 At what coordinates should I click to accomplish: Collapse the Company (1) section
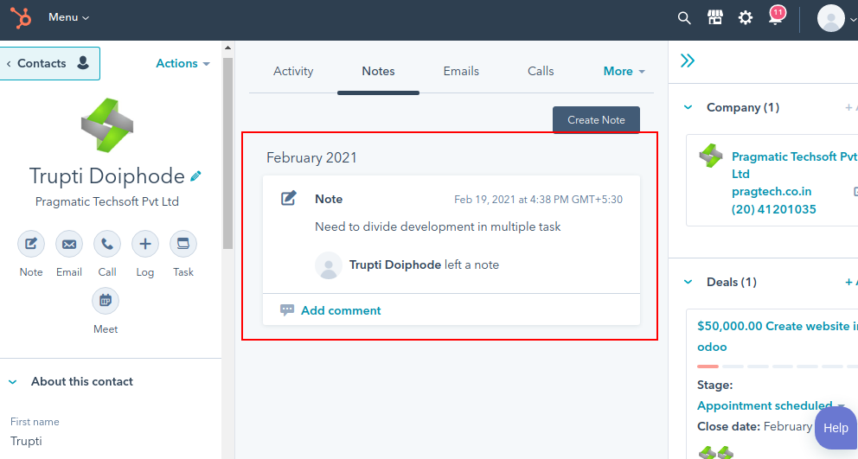688,107
